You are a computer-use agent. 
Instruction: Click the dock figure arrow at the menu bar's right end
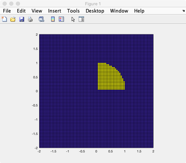coord(183,11)
